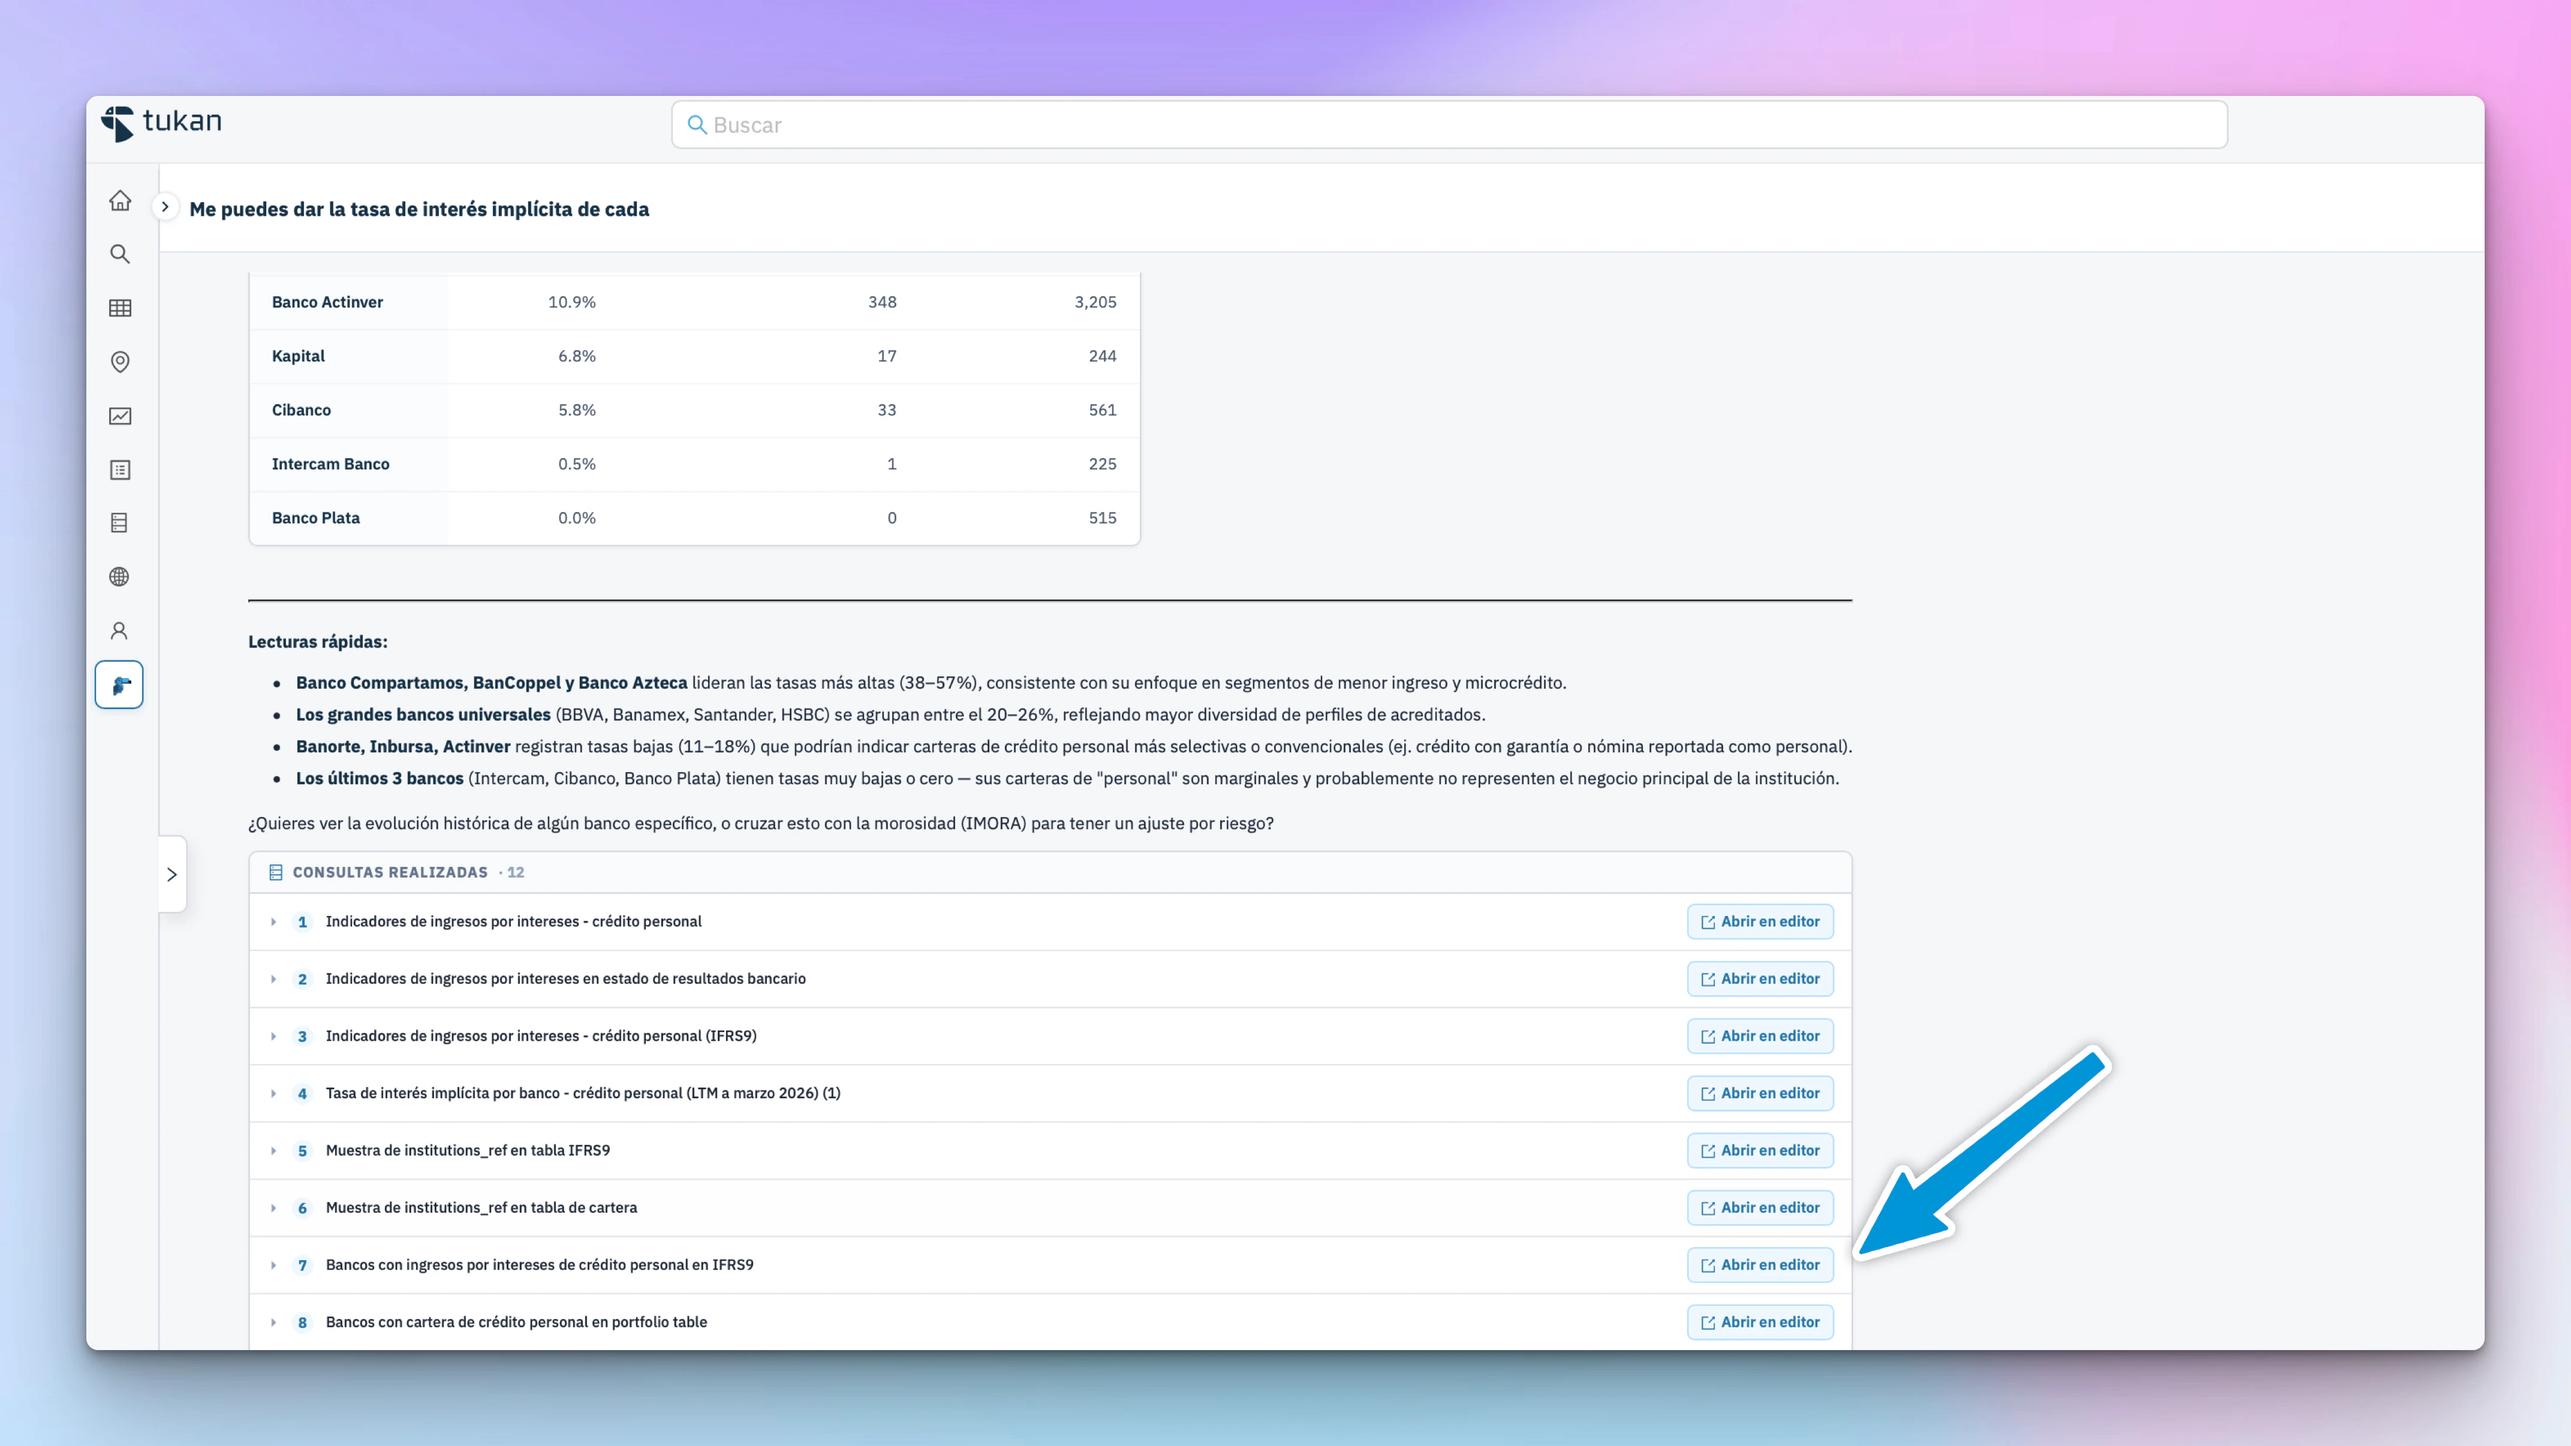Expand query 3 crédito personal (IFRS9)
Viewport: 2571px width, 1446px height.
pyautogui.click(x=273, y=1036)
